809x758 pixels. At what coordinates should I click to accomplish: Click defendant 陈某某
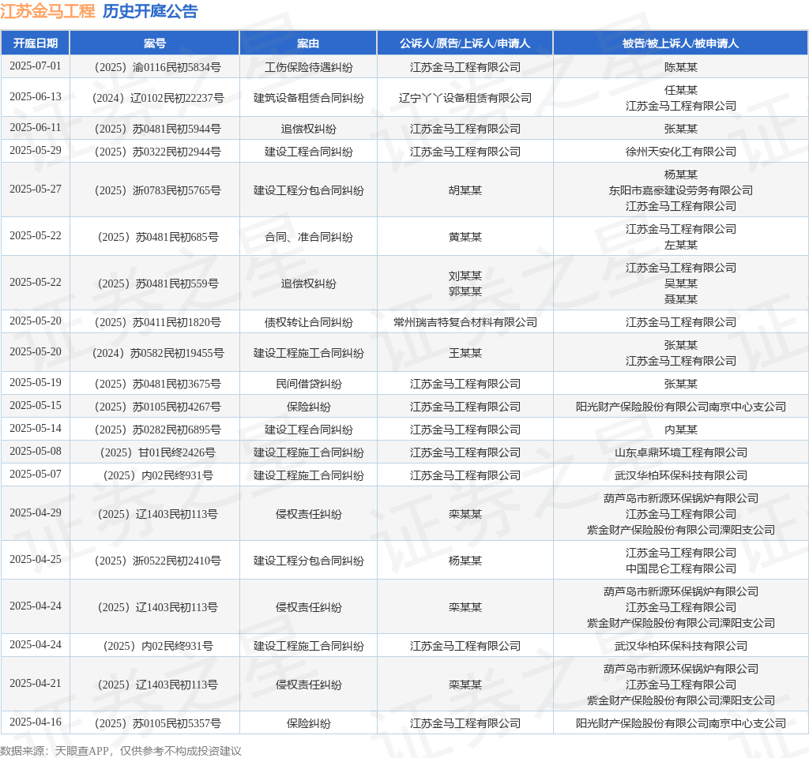tap(680, 67)
